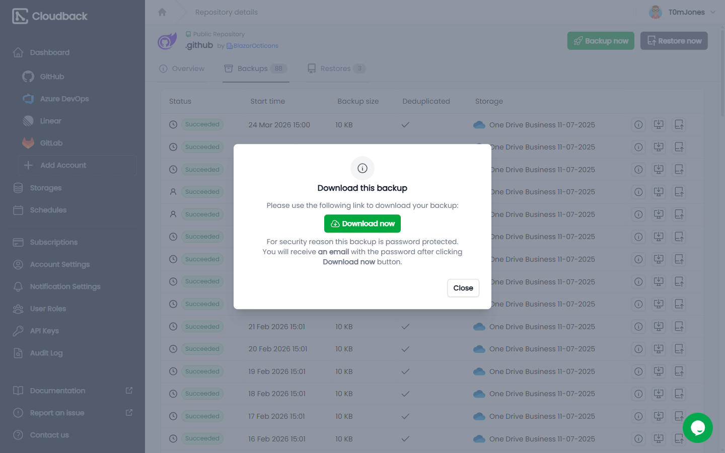Switch to the Restores tab

click(337, 68)
